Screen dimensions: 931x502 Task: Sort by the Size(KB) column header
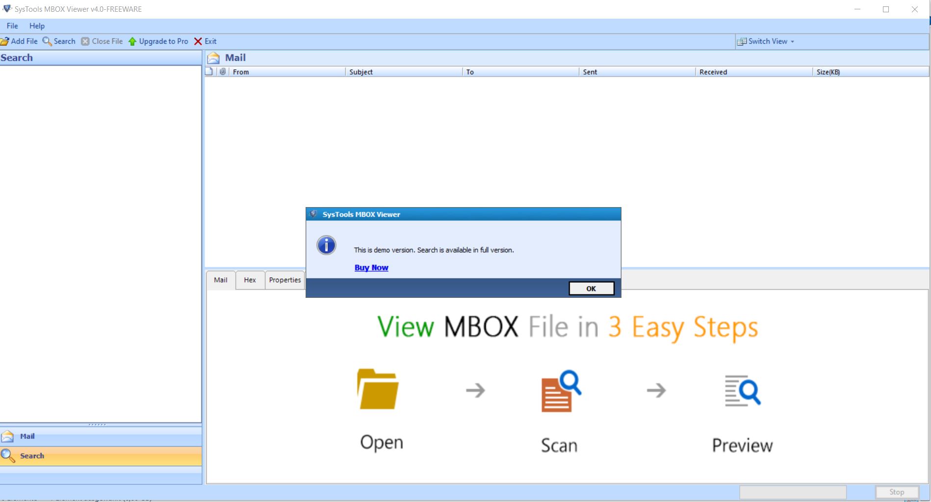pos(871,72)
